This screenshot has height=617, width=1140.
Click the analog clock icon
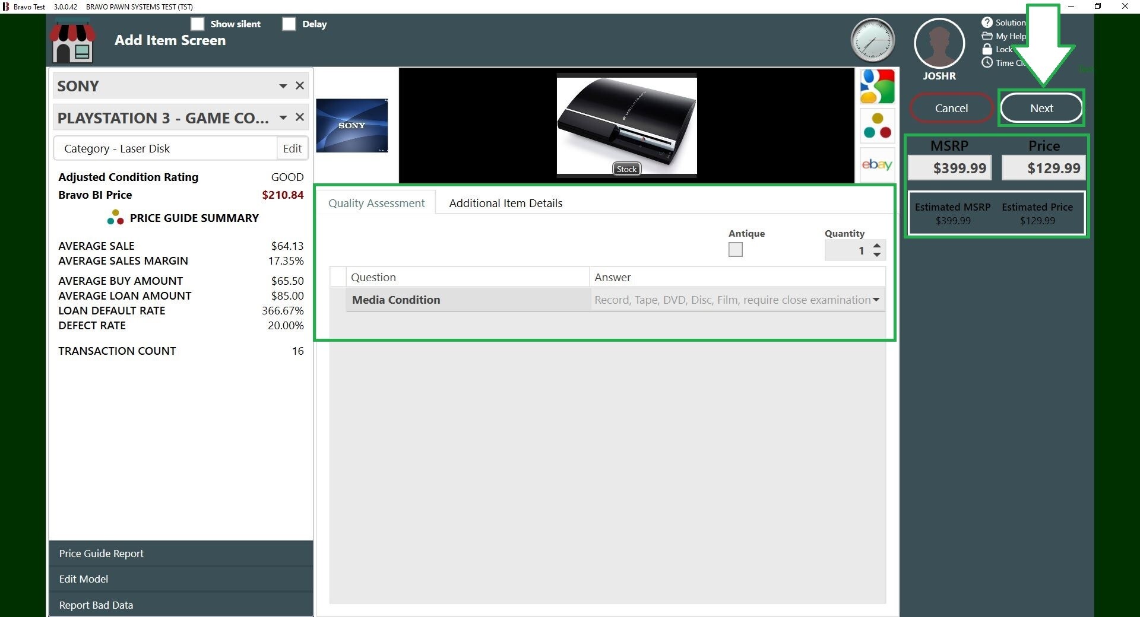[872, 41]
